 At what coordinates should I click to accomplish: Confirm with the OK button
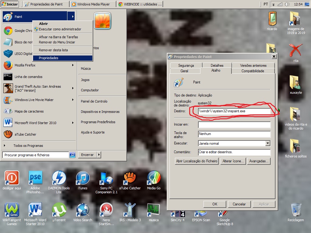(x=215, y=204)
